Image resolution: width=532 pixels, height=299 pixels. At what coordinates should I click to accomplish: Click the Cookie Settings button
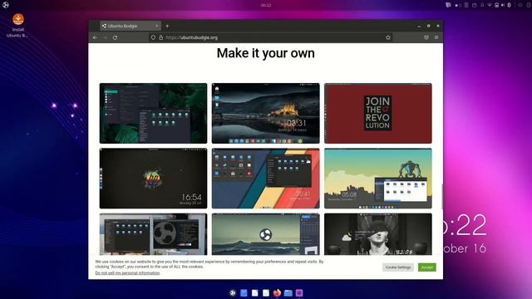(398, 267)
